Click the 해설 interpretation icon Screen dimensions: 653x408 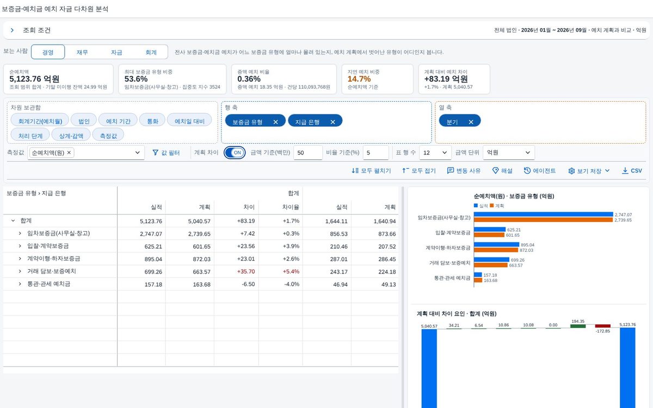click(x=495, y=171)
